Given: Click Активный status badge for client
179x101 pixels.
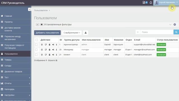Looking at the screenshot, I should [161, 55].
